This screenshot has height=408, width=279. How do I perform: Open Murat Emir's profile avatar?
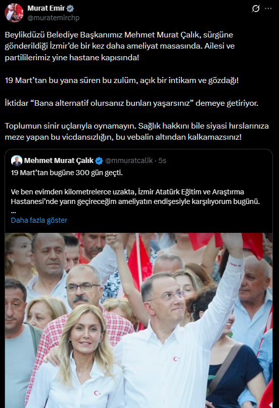[x=14, y=13]
